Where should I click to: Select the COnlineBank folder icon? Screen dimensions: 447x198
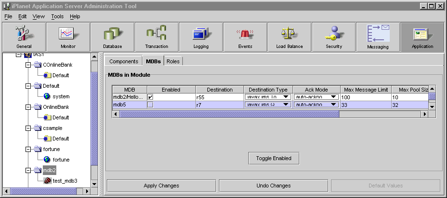coord(38,65)
